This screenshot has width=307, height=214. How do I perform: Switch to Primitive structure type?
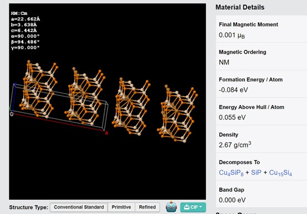(121, 207)
